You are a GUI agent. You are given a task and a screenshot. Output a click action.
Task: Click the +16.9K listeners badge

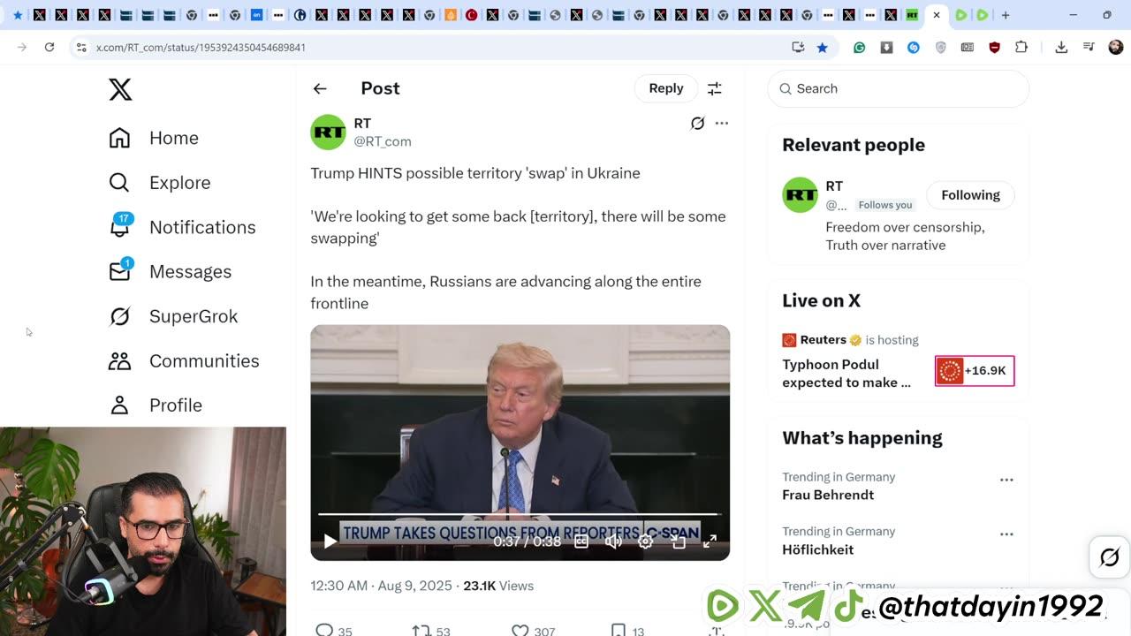[x=975, y=371]
